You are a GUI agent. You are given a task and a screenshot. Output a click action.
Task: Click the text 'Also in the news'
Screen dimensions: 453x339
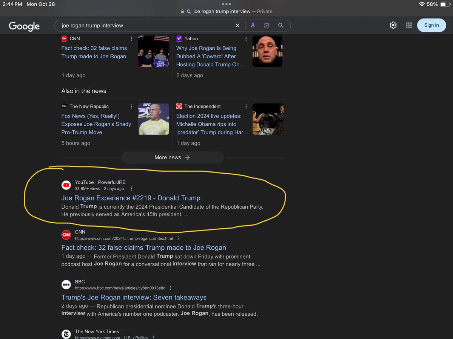coord(84,91)
